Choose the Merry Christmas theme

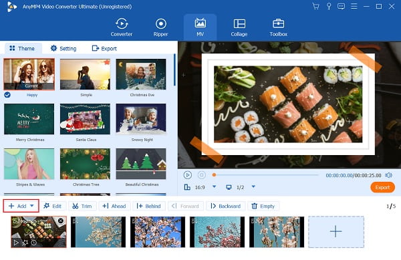(29, 119)
